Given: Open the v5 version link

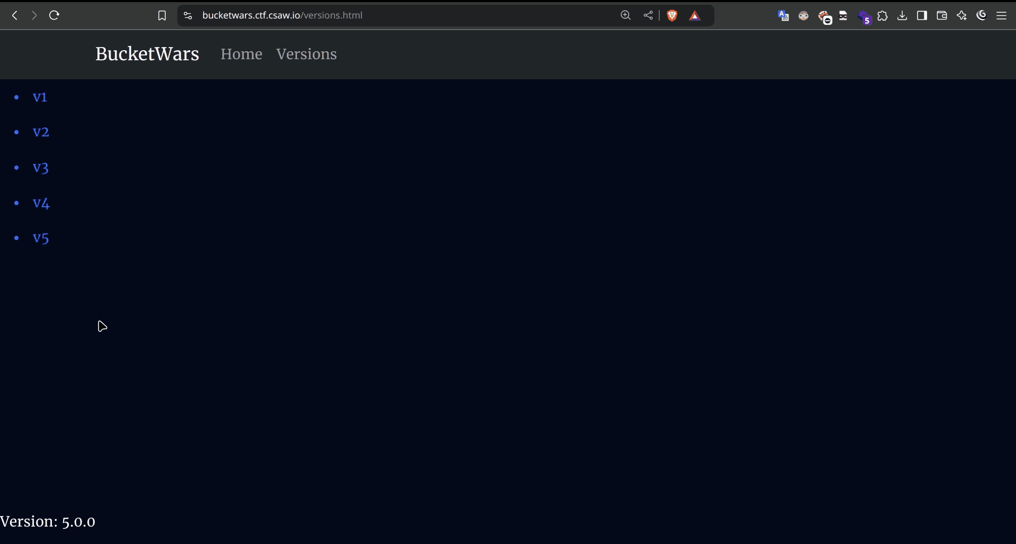Looking at the screenshot, I should (40, 238).
